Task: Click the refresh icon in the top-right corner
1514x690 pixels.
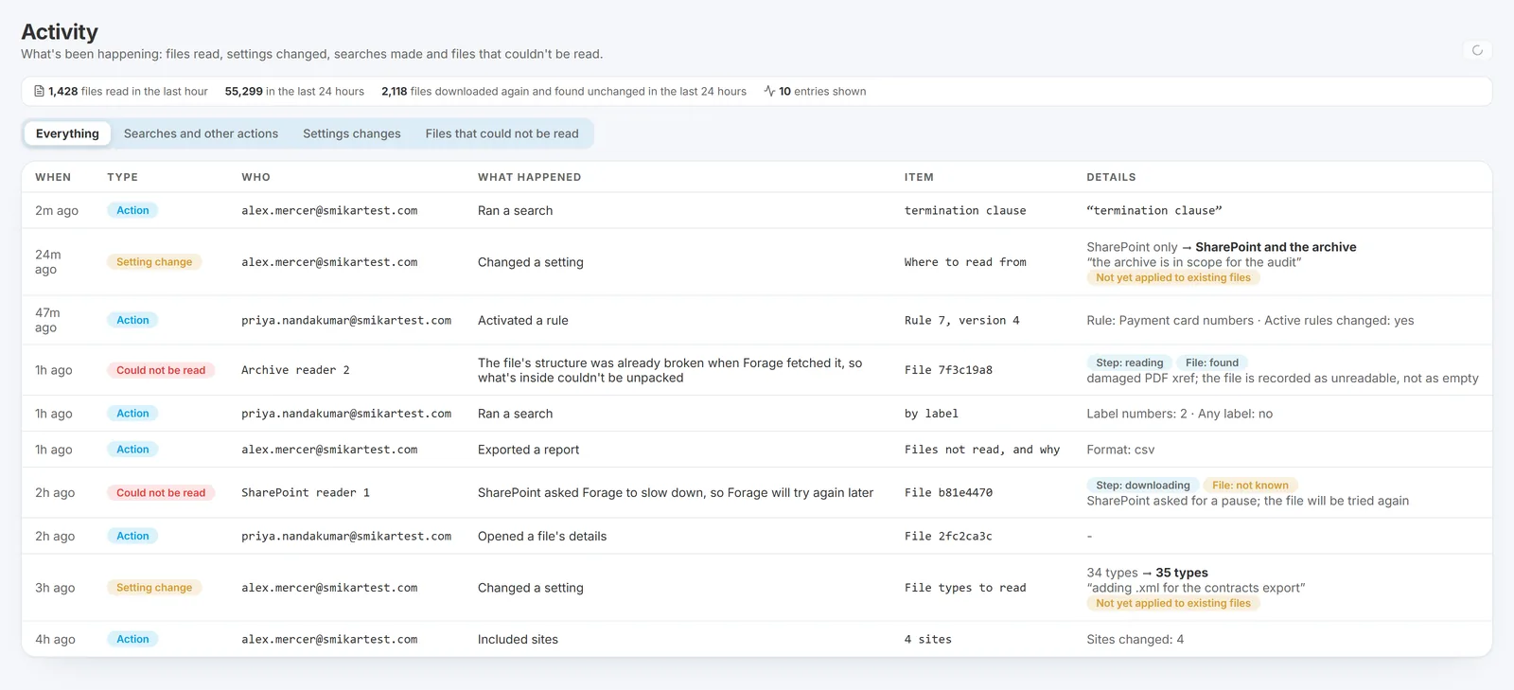Action: tap(1477, 50)
